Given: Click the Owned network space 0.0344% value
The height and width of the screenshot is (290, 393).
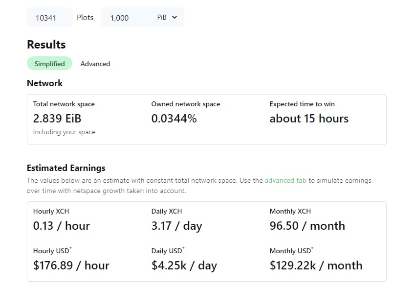Looking at the screenshot, I should (174, 119).
